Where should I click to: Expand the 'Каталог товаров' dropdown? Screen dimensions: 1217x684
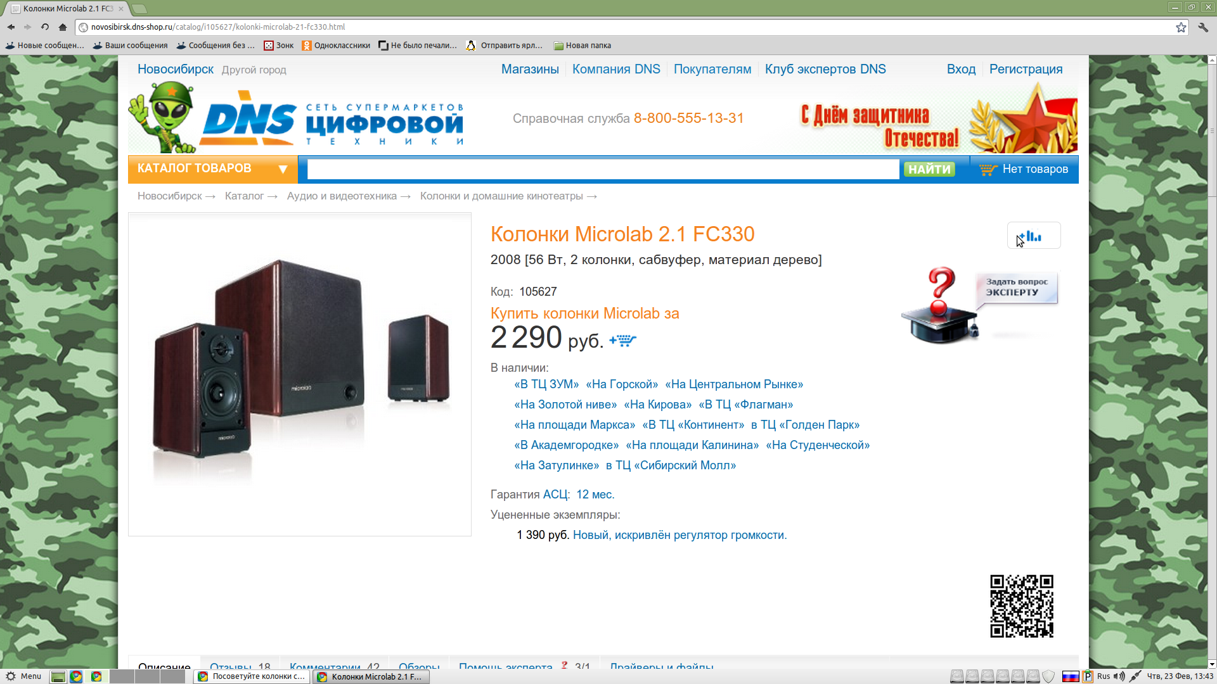213,169
